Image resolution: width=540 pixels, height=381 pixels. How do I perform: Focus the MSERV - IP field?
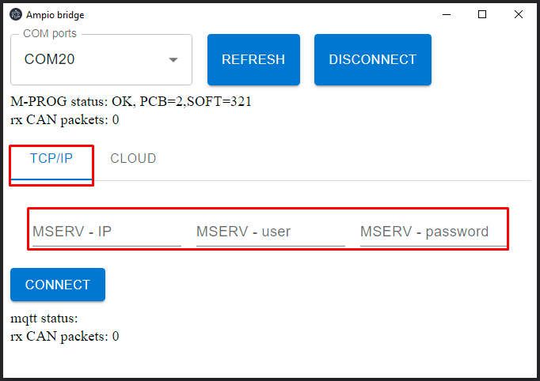click(107, 232)
